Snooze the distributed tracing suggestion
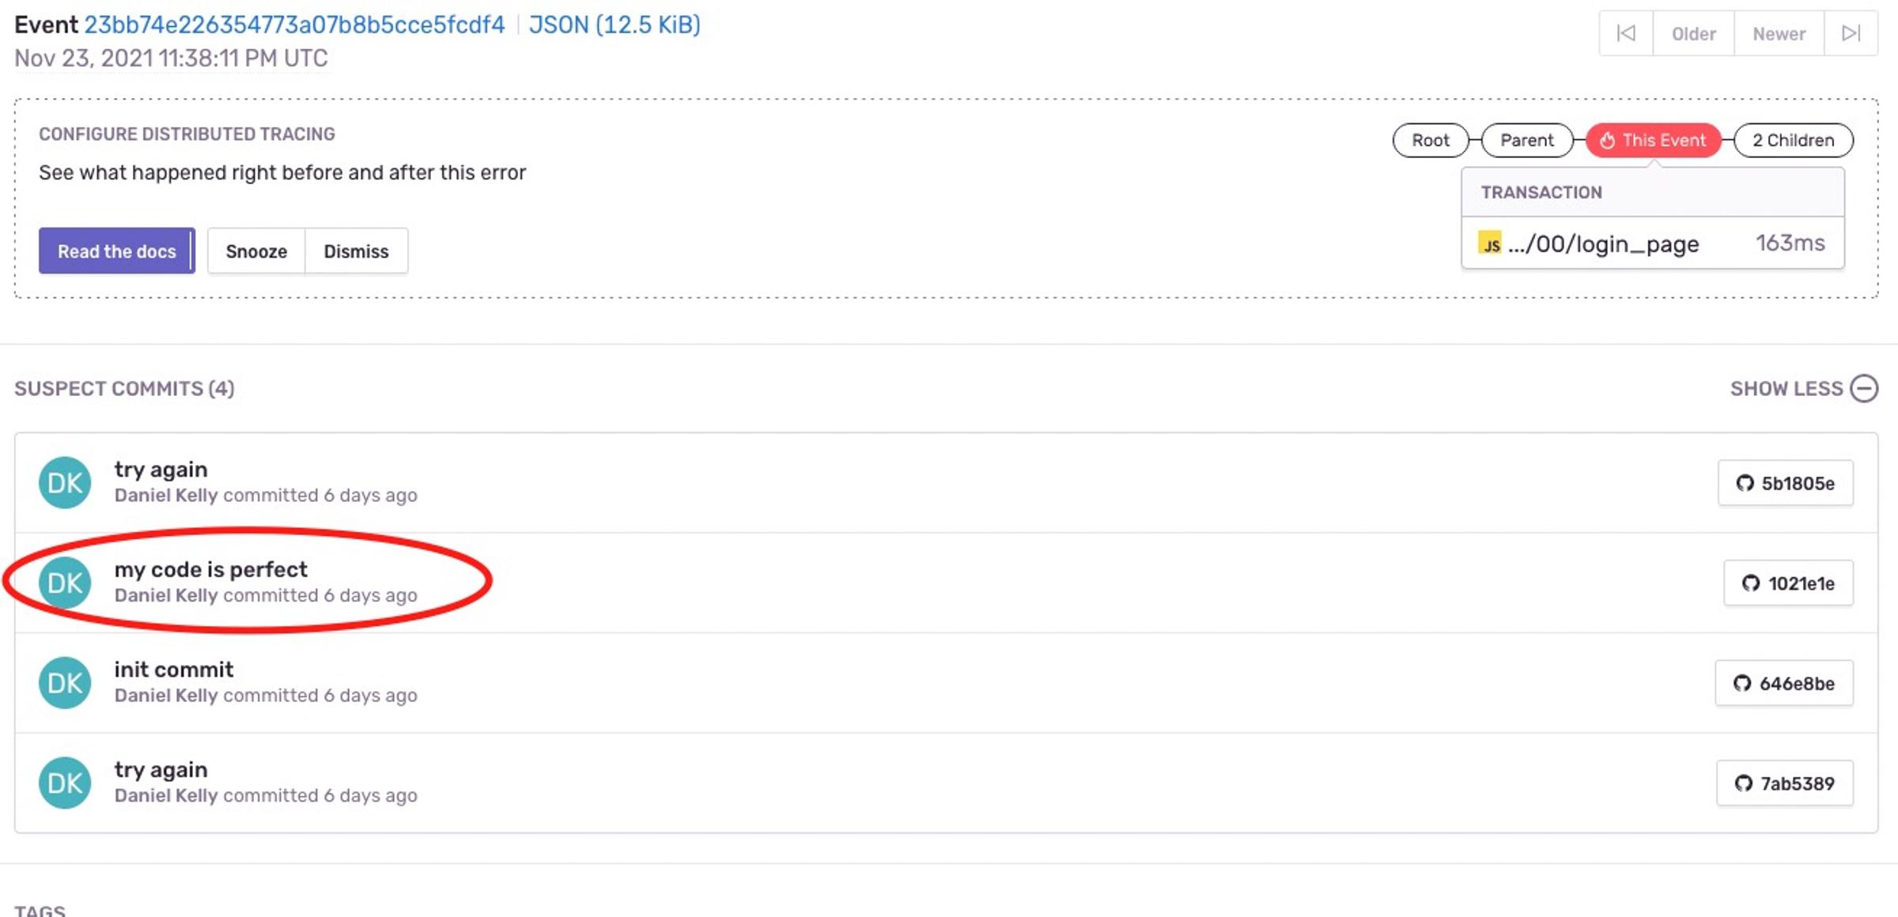Screen dimensions: 1898x917 [255, 249]
